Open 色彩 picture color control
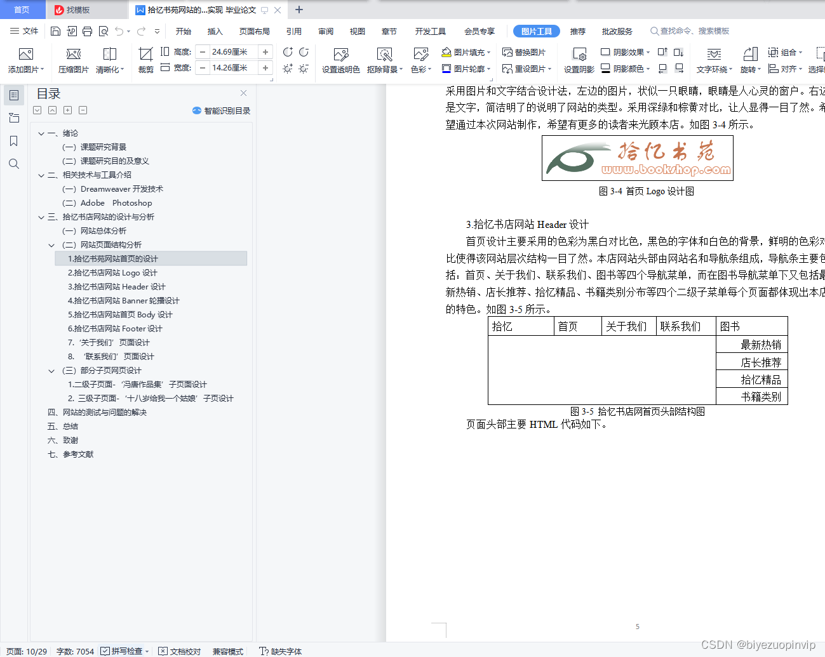Viewport: 825px width, 657px height. [x=421, y=61]
